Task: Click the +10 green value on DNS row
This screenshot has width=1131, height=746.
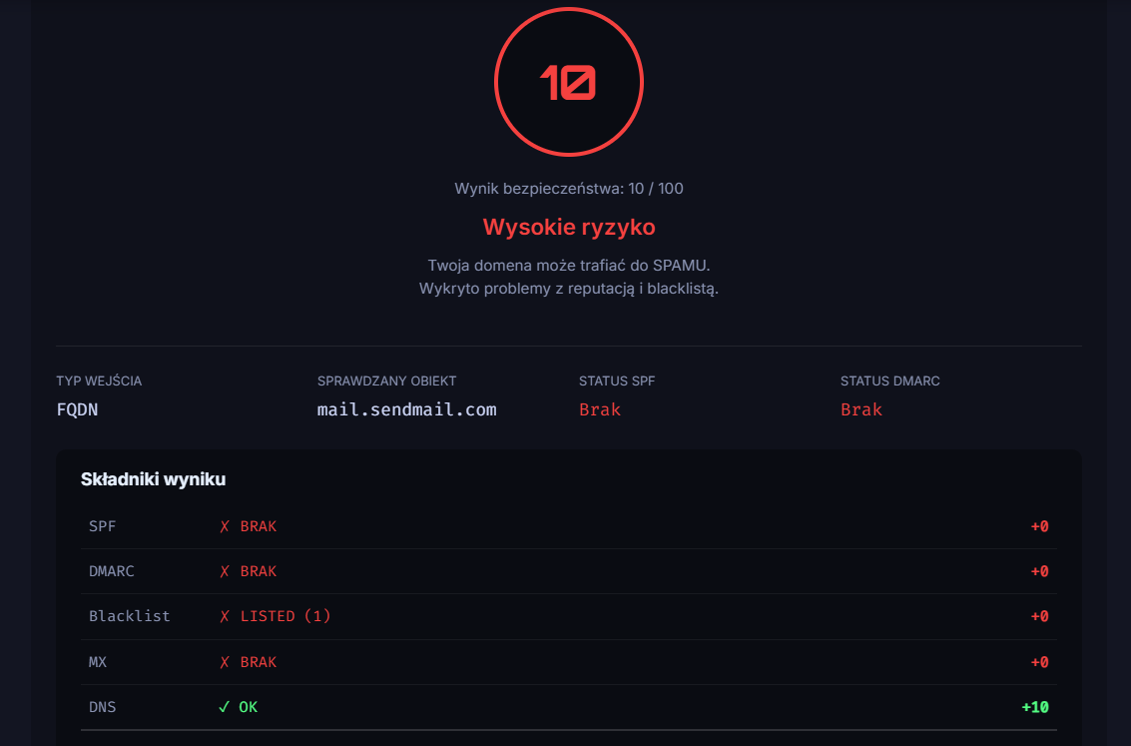Action: [x=1032, y=706]
